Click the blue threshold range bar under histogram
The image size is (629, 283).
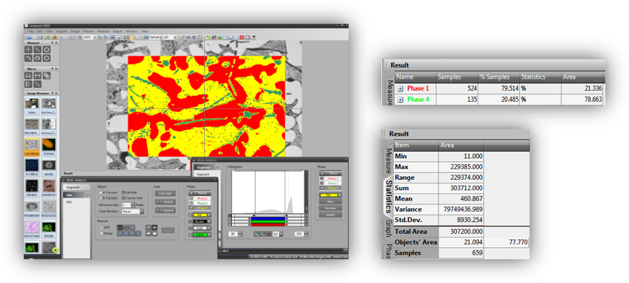click(x=268, y=218)
